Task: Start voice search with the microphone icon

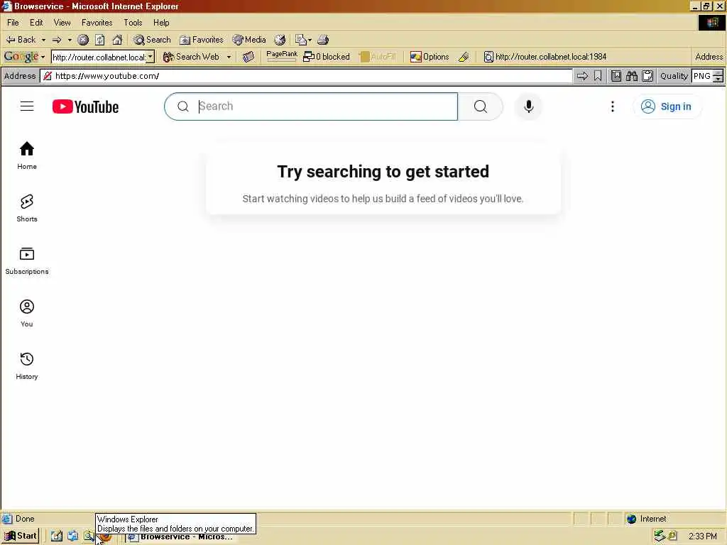Action: click(x=528, y=106)
